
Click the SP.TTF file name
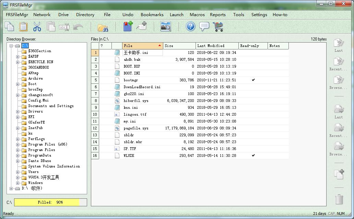click(130, 149)
